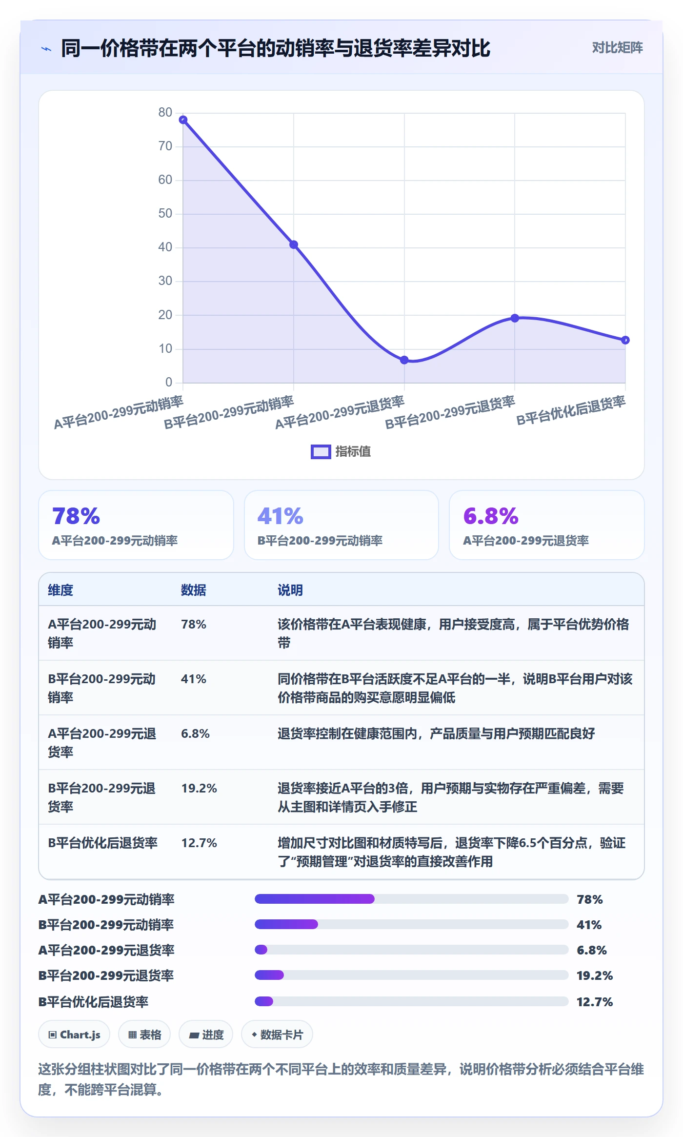Click the x-axis label A平台200-299元动销率
This screenshot has height=1137, width=683.
[x=119, y=412]
